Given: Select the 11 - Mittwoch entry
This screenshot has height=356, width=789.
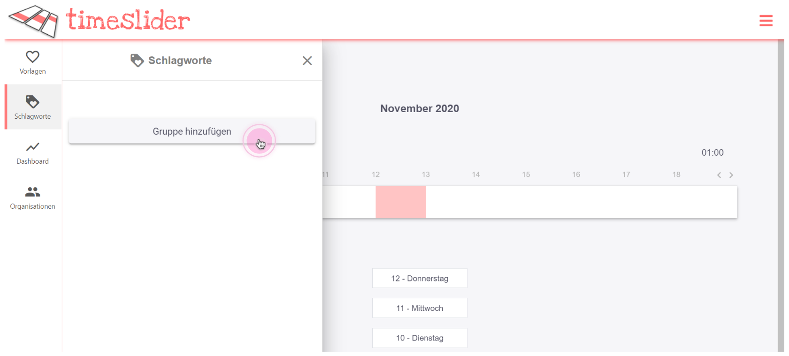Looking at the screenshot, I should (420, 308).
